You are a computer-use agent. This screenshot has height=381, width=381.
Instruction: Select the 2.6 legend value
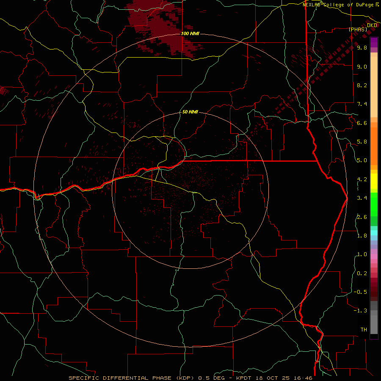362,217
